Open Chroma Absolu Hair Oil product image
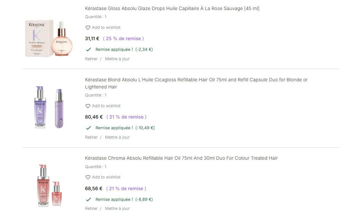This screenshot has width=340, height=218. coord(49,186)
